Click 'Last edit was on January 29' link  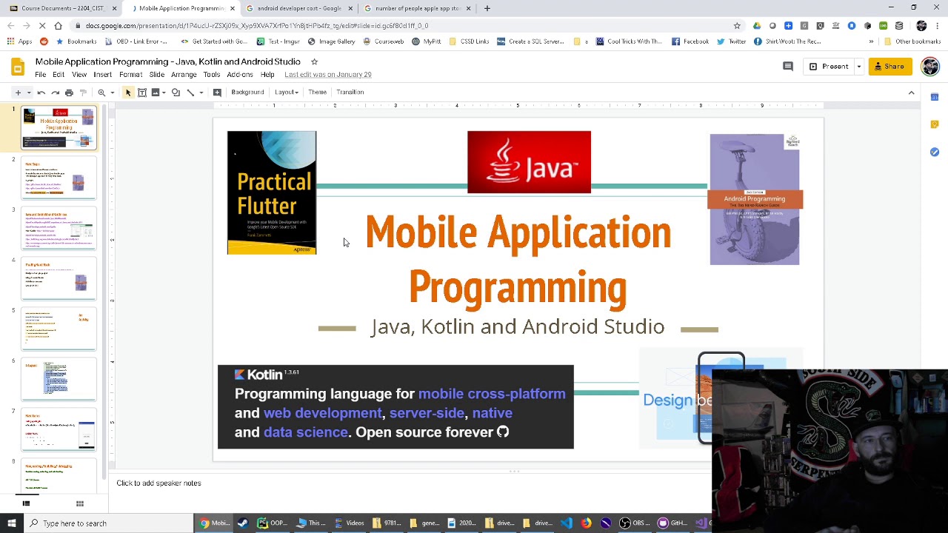click(327, 75)
